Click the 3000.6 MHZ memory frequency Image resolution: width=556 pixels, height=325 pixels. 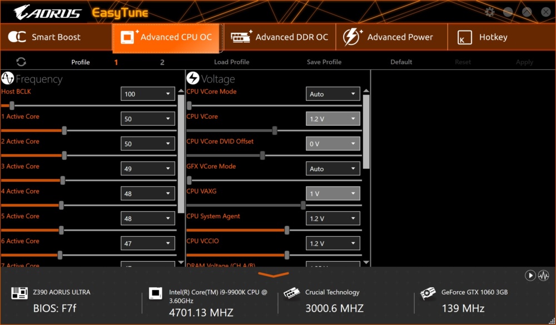[x=334, y=308]
